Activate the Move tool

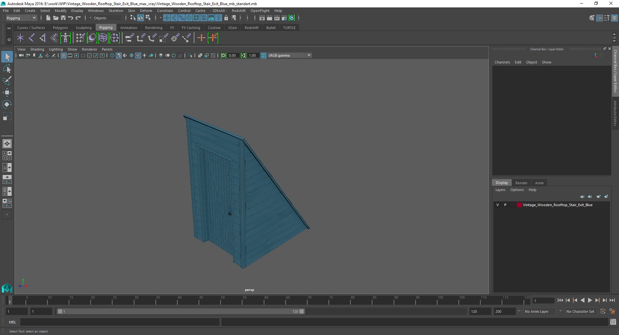tap(7, 92)
